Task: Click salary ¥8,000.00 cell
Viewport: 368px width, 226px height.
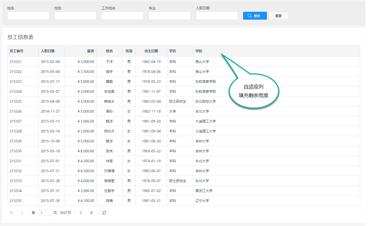Action: 80,151
